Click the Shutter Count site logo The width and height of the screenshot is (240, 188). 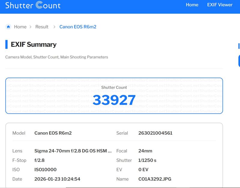(x=33, y=5)
